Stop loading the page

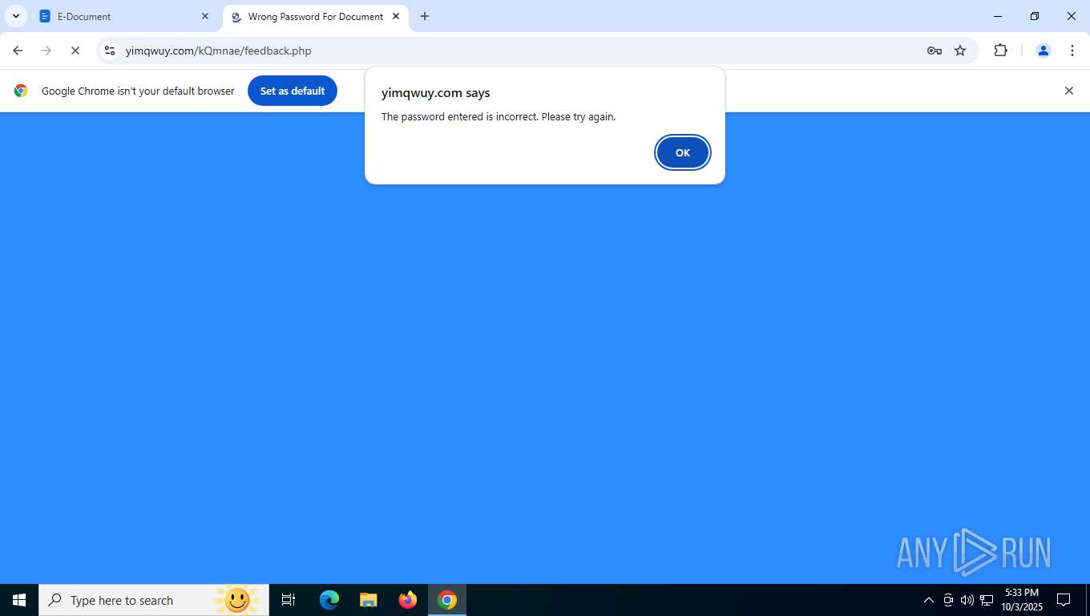pos(75,51)
